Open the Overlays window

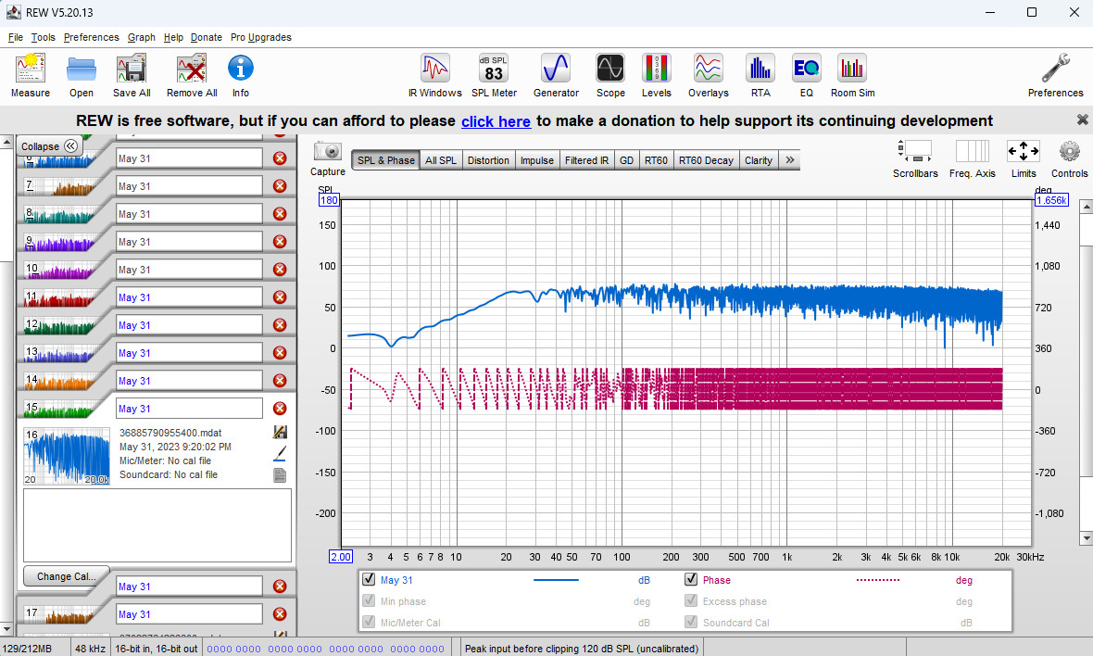(708, 69)
